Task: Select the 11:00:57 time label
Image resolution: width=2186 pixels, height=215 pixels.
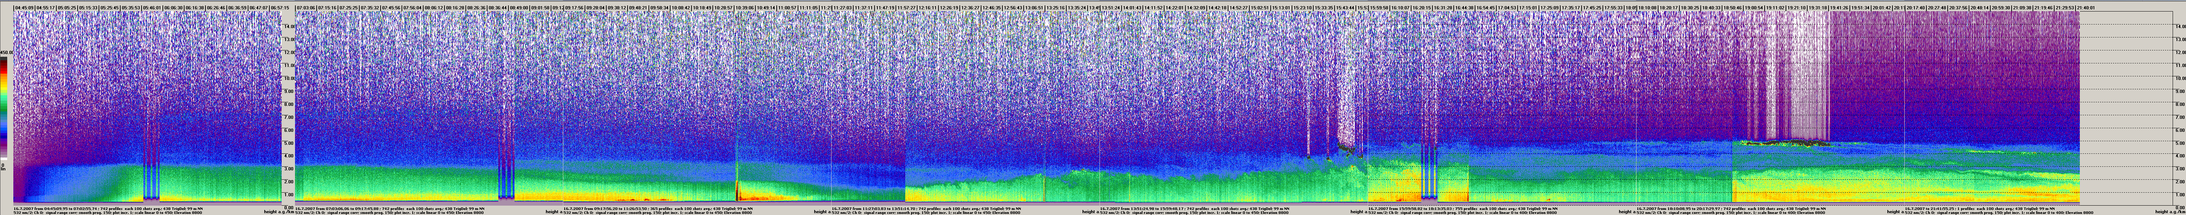Action: click(x=788, y=8)
